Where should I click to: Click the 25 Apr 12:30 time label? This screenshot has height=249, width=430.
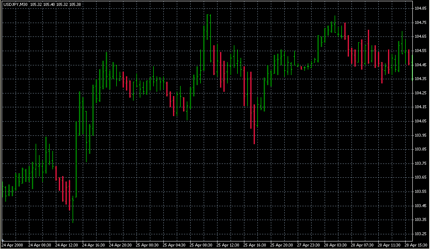click(x=228, y=245)
